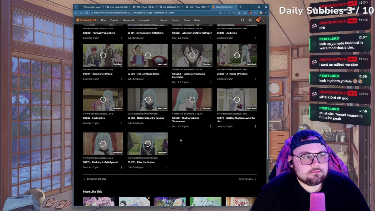The image size is (375, 211).
Task: Open S3 E62 Labyrinth and Storm Dragon title
Action: tap(192, 33)
